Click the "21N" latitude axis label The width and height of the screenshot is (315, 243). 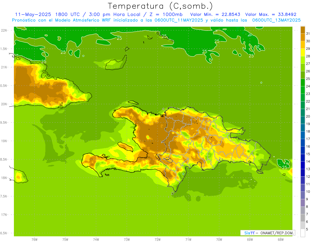tap(4, 67)
